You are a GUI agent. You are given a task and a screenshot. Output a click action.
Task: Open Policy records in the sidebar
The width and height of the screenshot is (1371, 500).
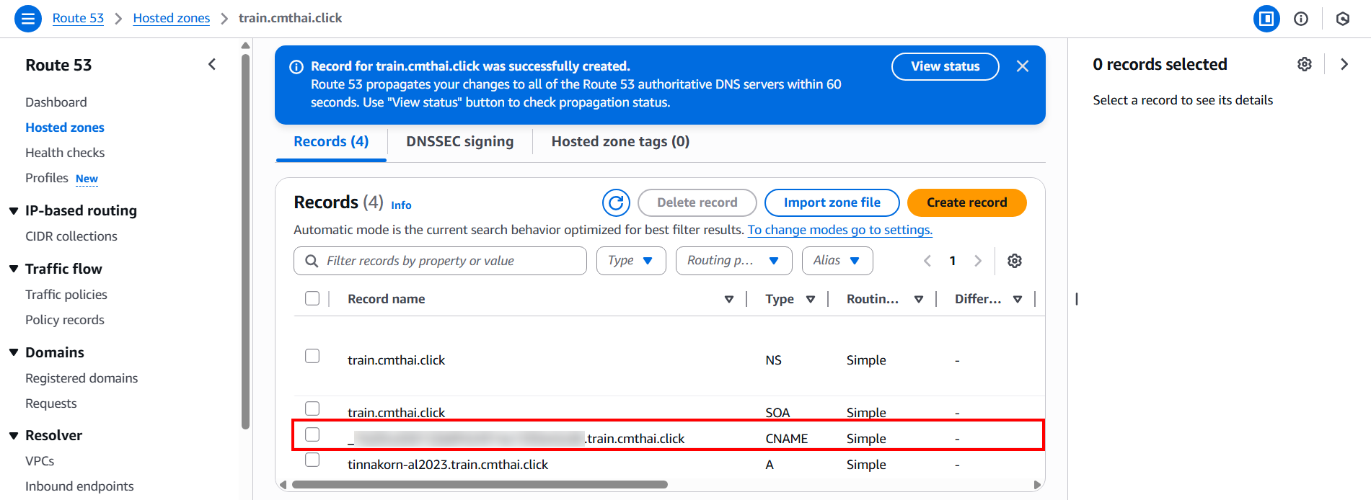(65, 320)
